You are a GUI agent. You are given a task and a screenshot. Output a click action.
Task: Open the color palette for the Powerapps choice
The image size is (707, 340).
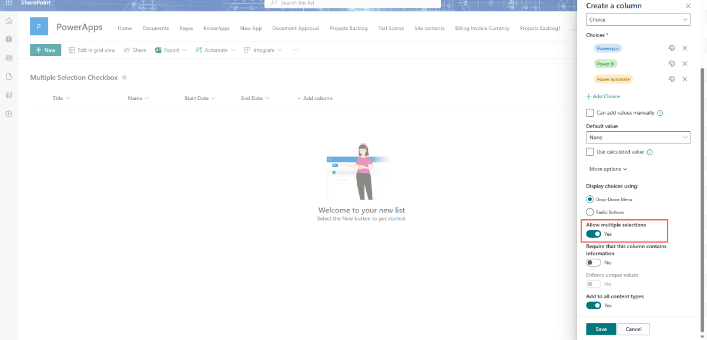coord(672,48)
